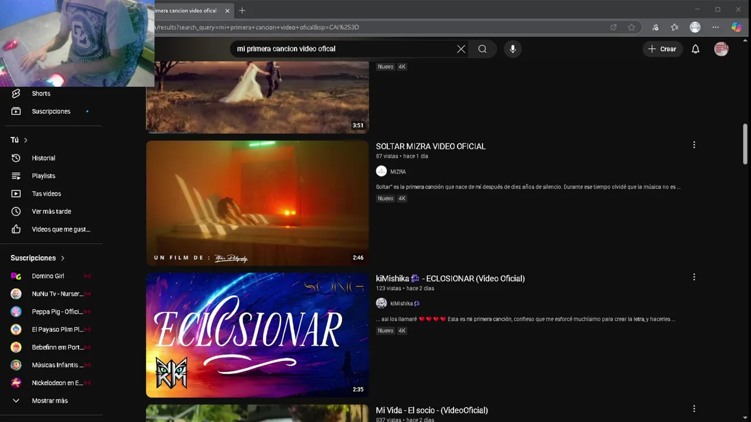The width and height of the screenshot is (751, 422).
Task: Close the current browser tab
Action: (227, 11)
